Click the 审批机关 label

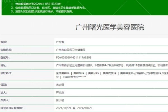tap(6, 50)
